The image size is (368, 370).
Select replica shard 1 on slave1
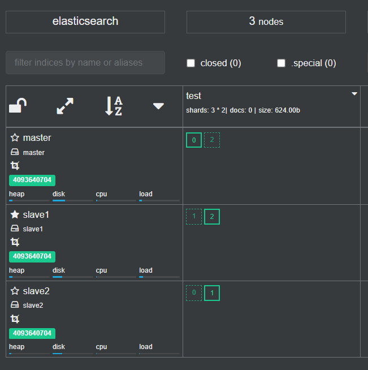[194, 217]
